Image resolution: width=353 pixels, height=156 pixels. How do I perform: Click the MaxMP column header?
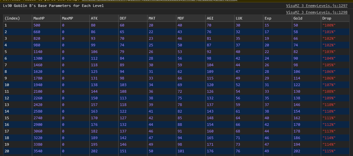click(68, 18)
